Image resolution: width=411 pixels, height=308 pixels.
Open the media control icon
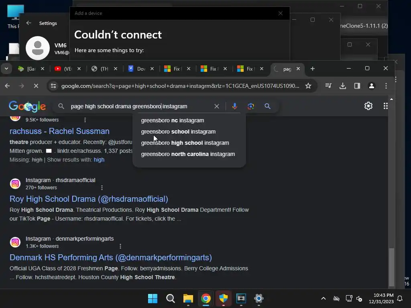pyautogui.click(x=328, y=86)
